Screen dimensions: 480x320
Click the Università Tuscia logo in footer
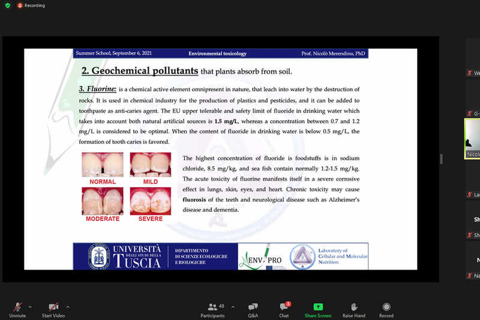(125, 256)
